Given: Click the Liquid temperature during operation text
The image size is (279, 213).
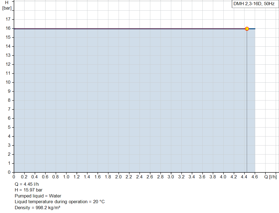Looking at the screenshot, I should click(x=60, y=202).
